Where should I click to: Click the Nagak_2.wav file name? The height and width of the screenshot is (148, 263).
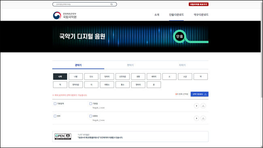click(99, 120)
